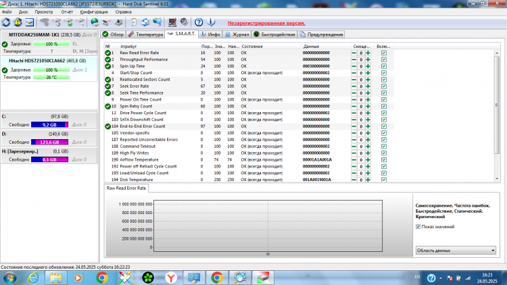Open the Конфигурация menu
This screenshot has width=507, height=285.
(x=94, y=12)
